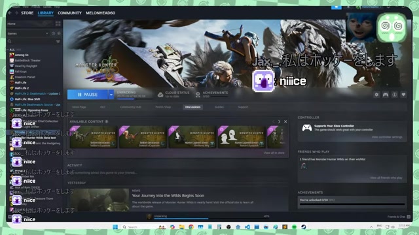Open controller layout icon
This screenshot has width=419, height=235.
click(386, 95)
